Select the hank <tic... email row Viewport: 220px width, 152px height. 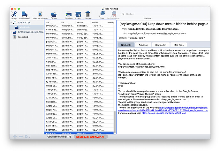pyautogui.click(x=79, y=125)
